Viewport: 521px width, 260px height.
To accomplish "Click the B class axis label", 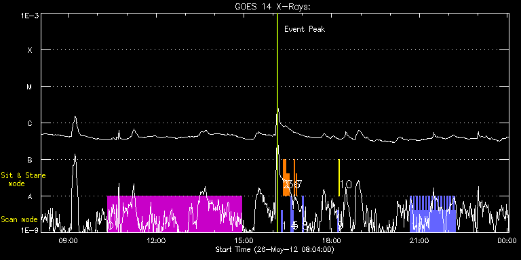I will 30,160.
